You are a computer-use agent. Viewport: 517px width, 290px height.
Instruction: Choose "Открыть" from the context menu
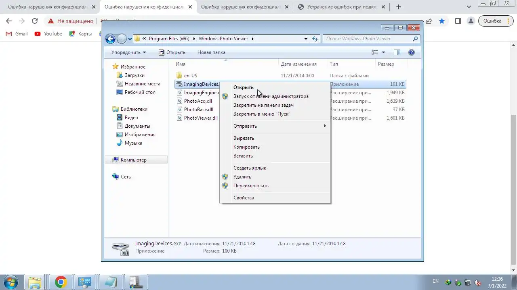point(275,87)
